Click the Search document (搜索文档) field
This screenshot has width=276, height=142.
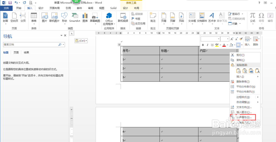tap(31, 45)
